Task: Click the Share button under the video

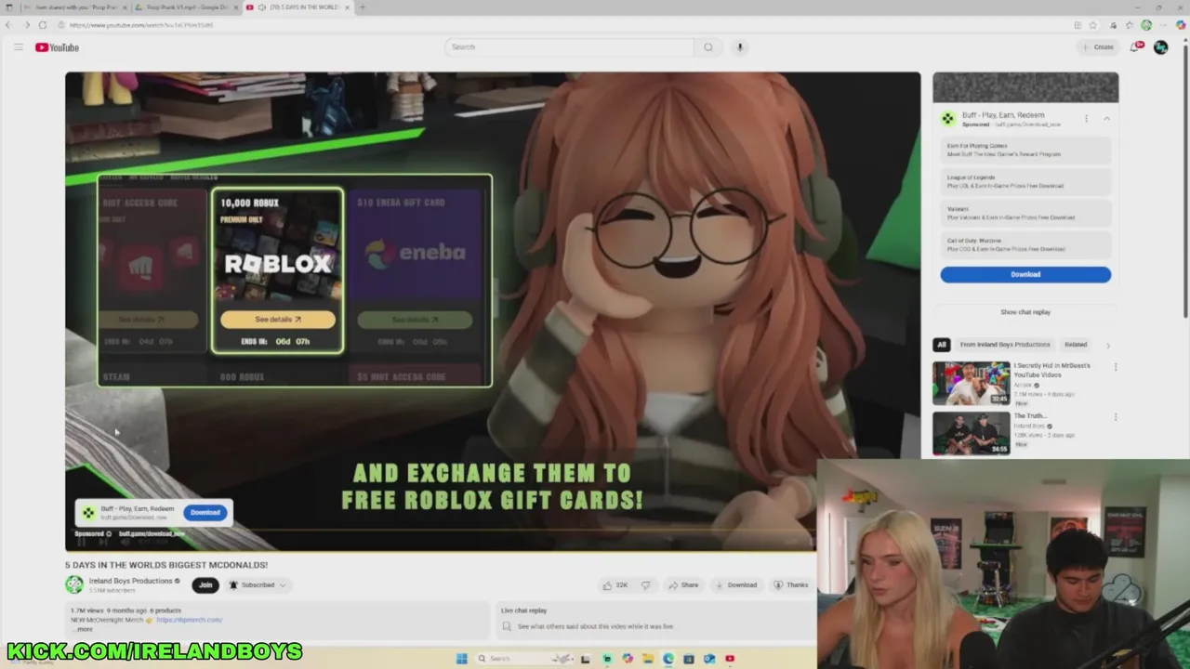Action: coord(683,584)
